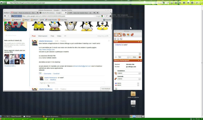Click Invia button in Mikogo chat

coord(134,57)
